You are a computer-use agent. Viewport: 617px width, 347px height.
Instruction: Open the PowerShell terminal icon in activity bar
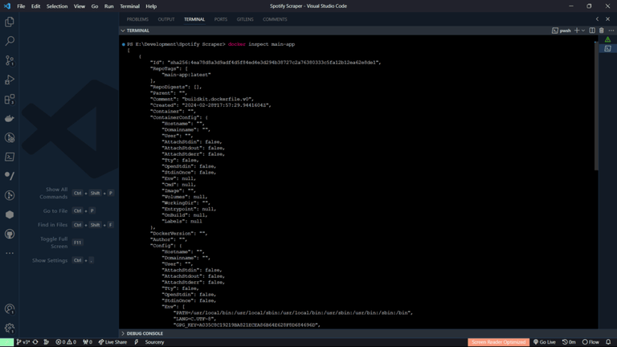click(10, 157)
